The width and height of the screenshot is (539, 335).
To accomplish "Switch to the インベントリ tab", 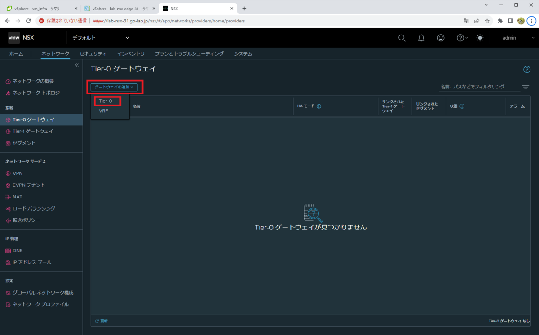I will tap(131, 53).
